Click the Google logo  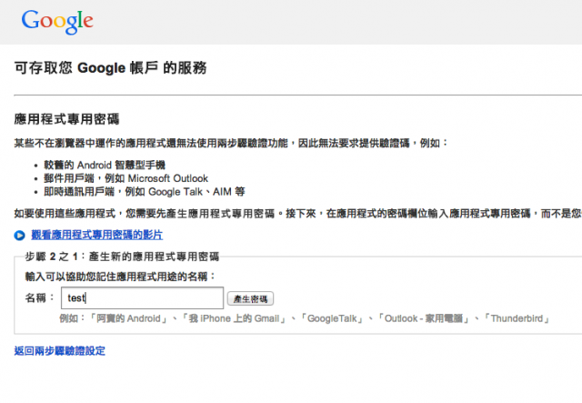pyautogui.click(x=57, y=22)
